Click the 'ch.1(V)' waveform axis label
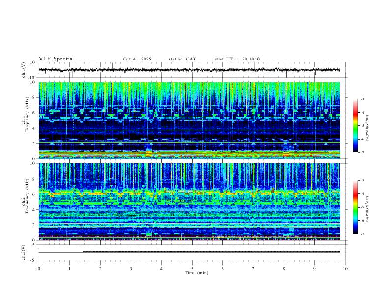Viewport: 389px width, 301px height. coord(24,70)
